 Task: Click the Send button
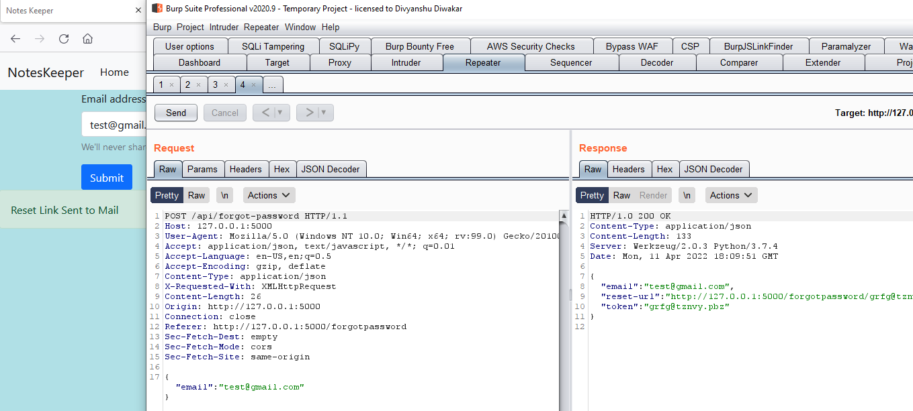(x=176, y=113)
